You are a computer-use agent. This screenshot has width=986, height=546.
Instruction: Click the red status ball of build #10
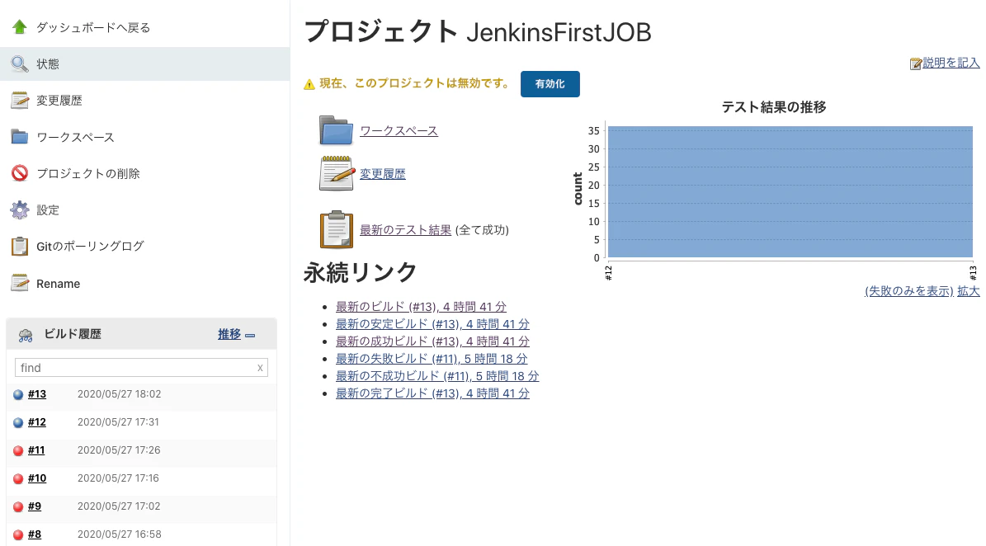click(18, 478)
